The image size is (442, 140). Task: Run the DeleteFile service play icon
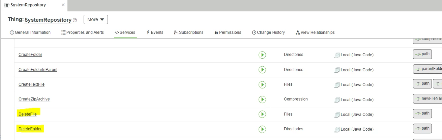click(x=262, y=114)
